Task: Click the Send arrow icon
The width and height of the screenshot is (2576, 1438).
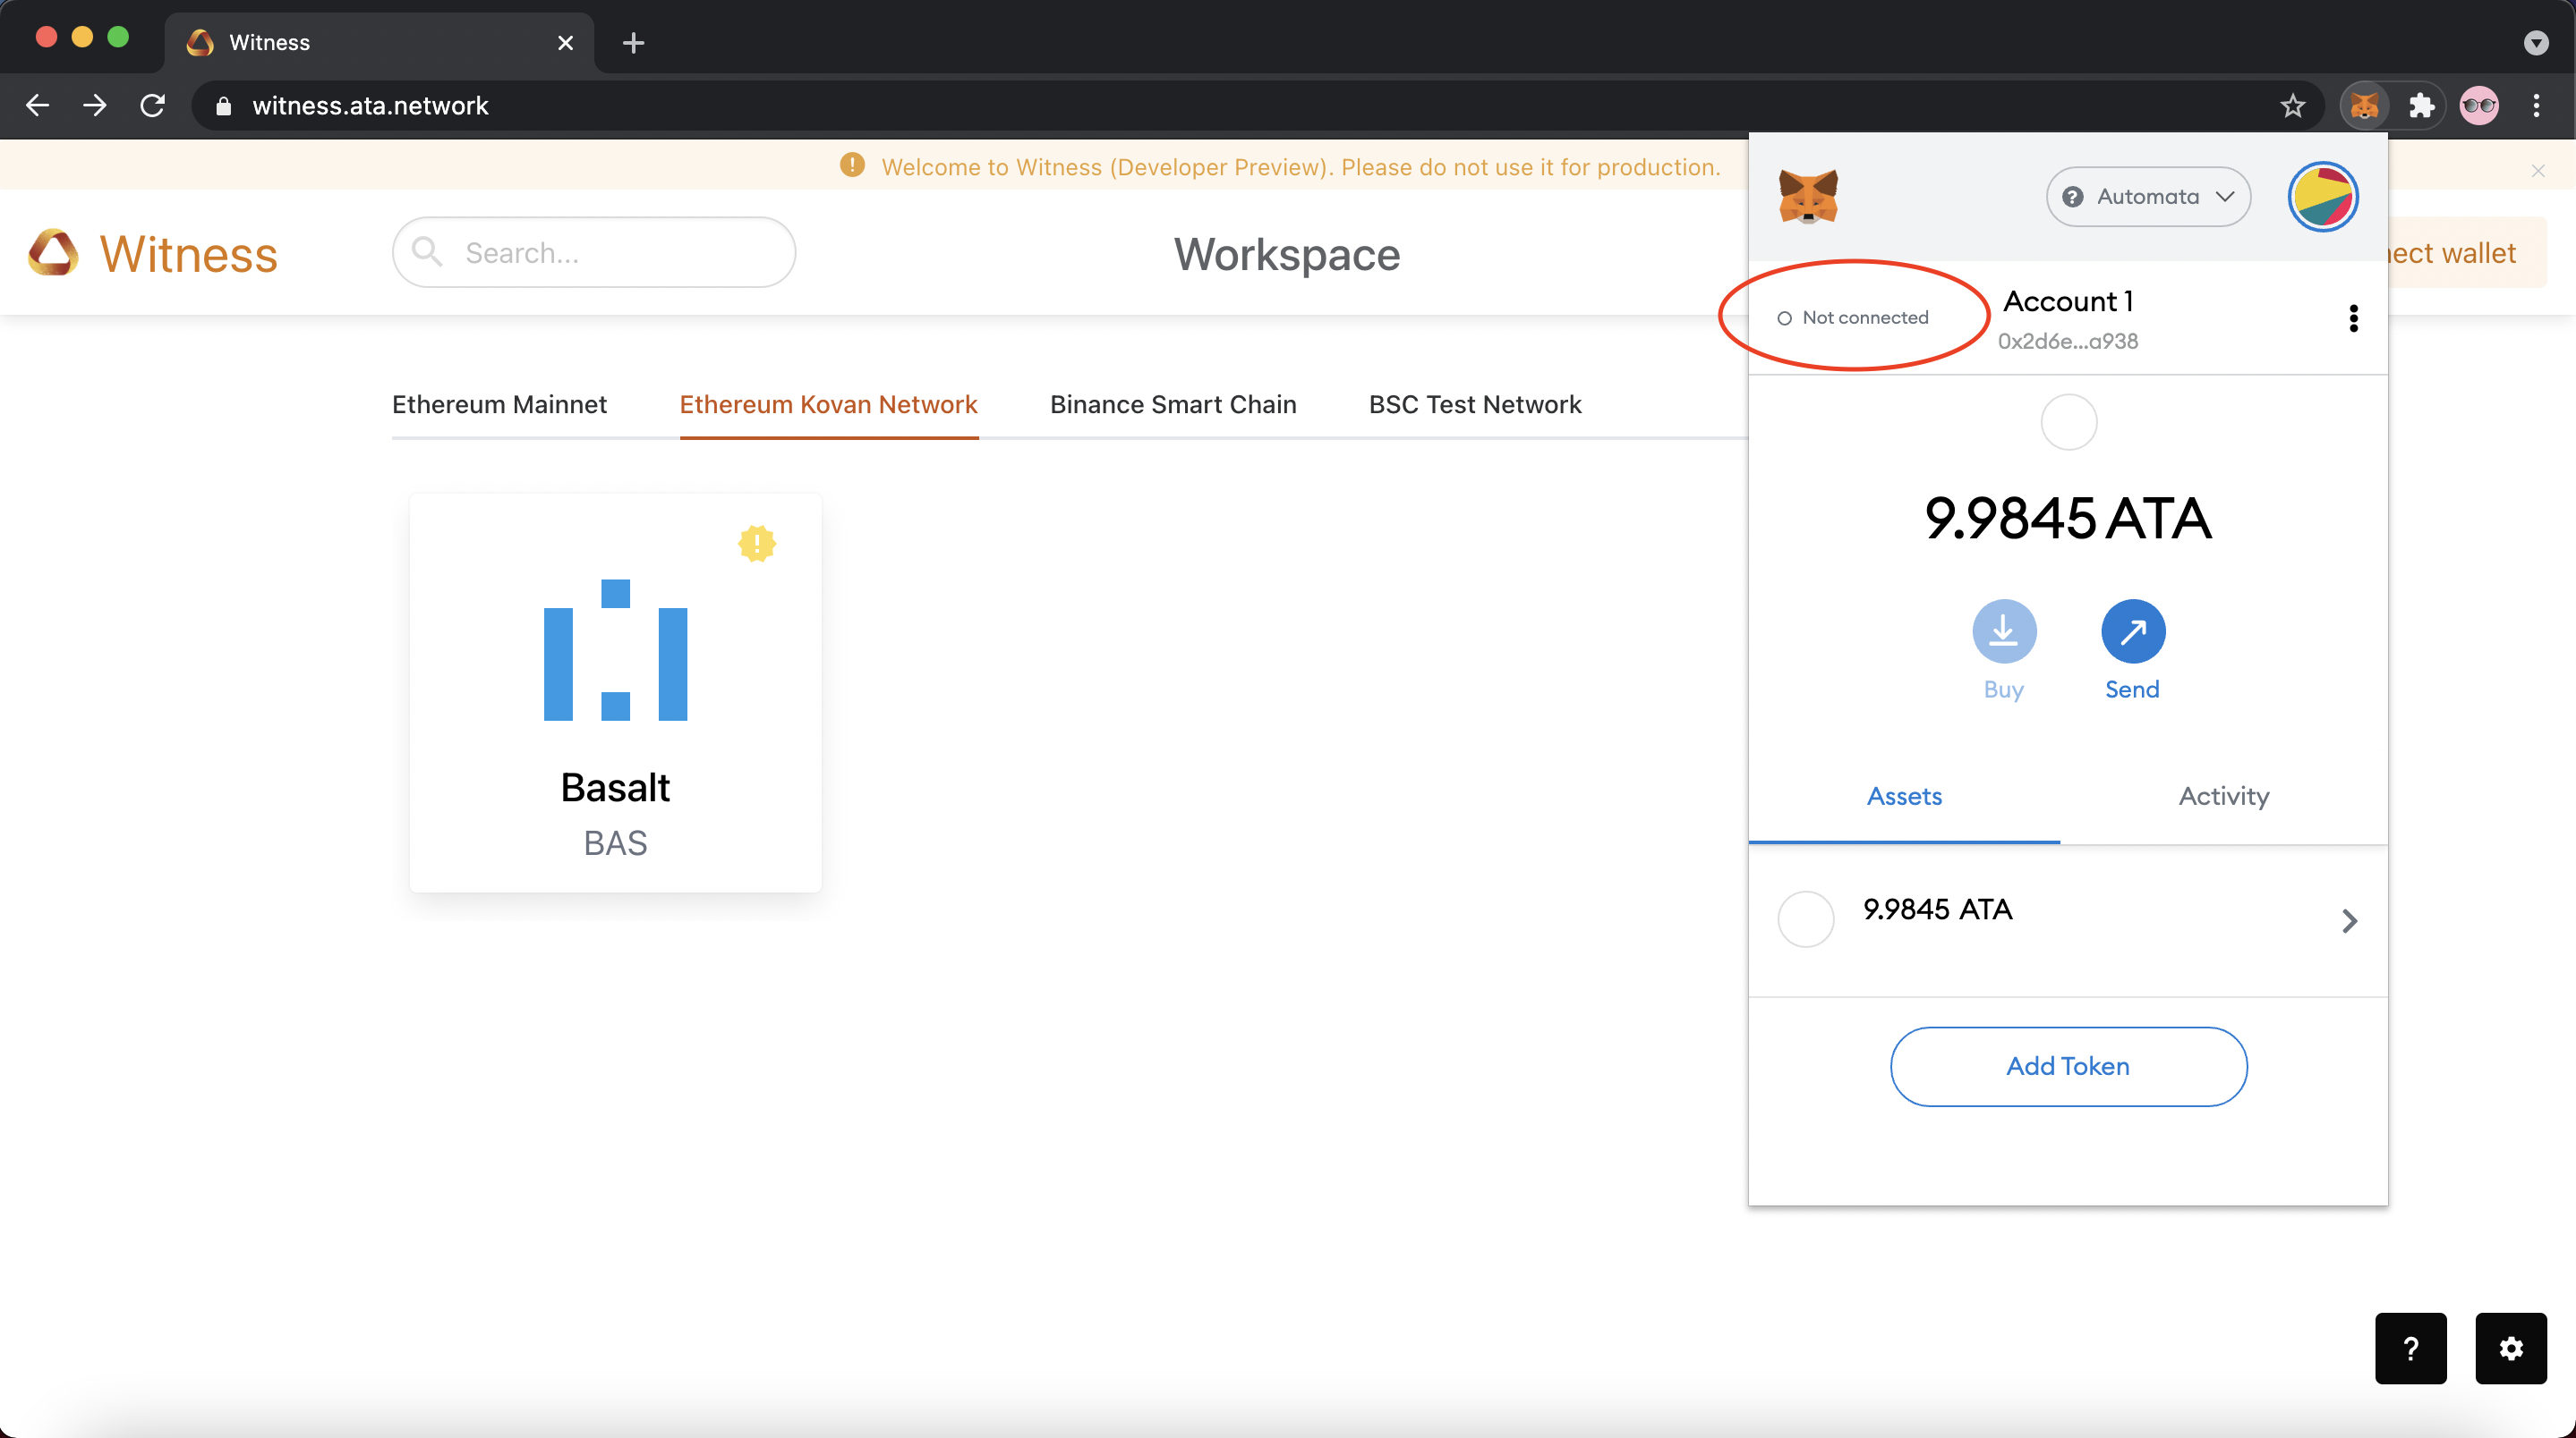Action: [2132, 630]
